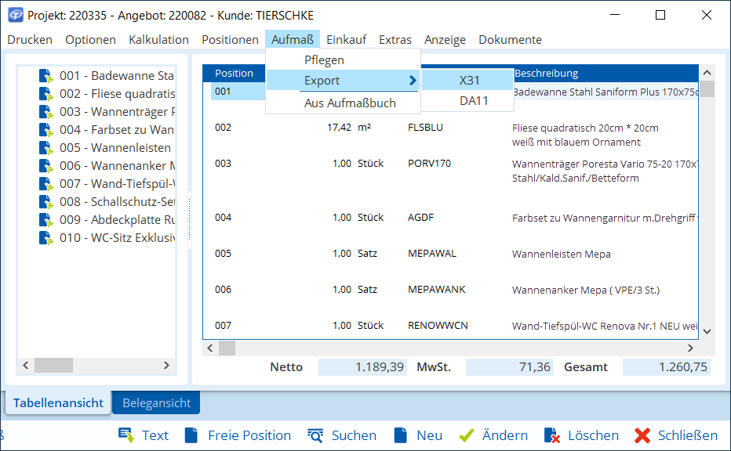Open Suchen search tool
The width and height of the screenshot is (731, 451).
coord(315,435)
